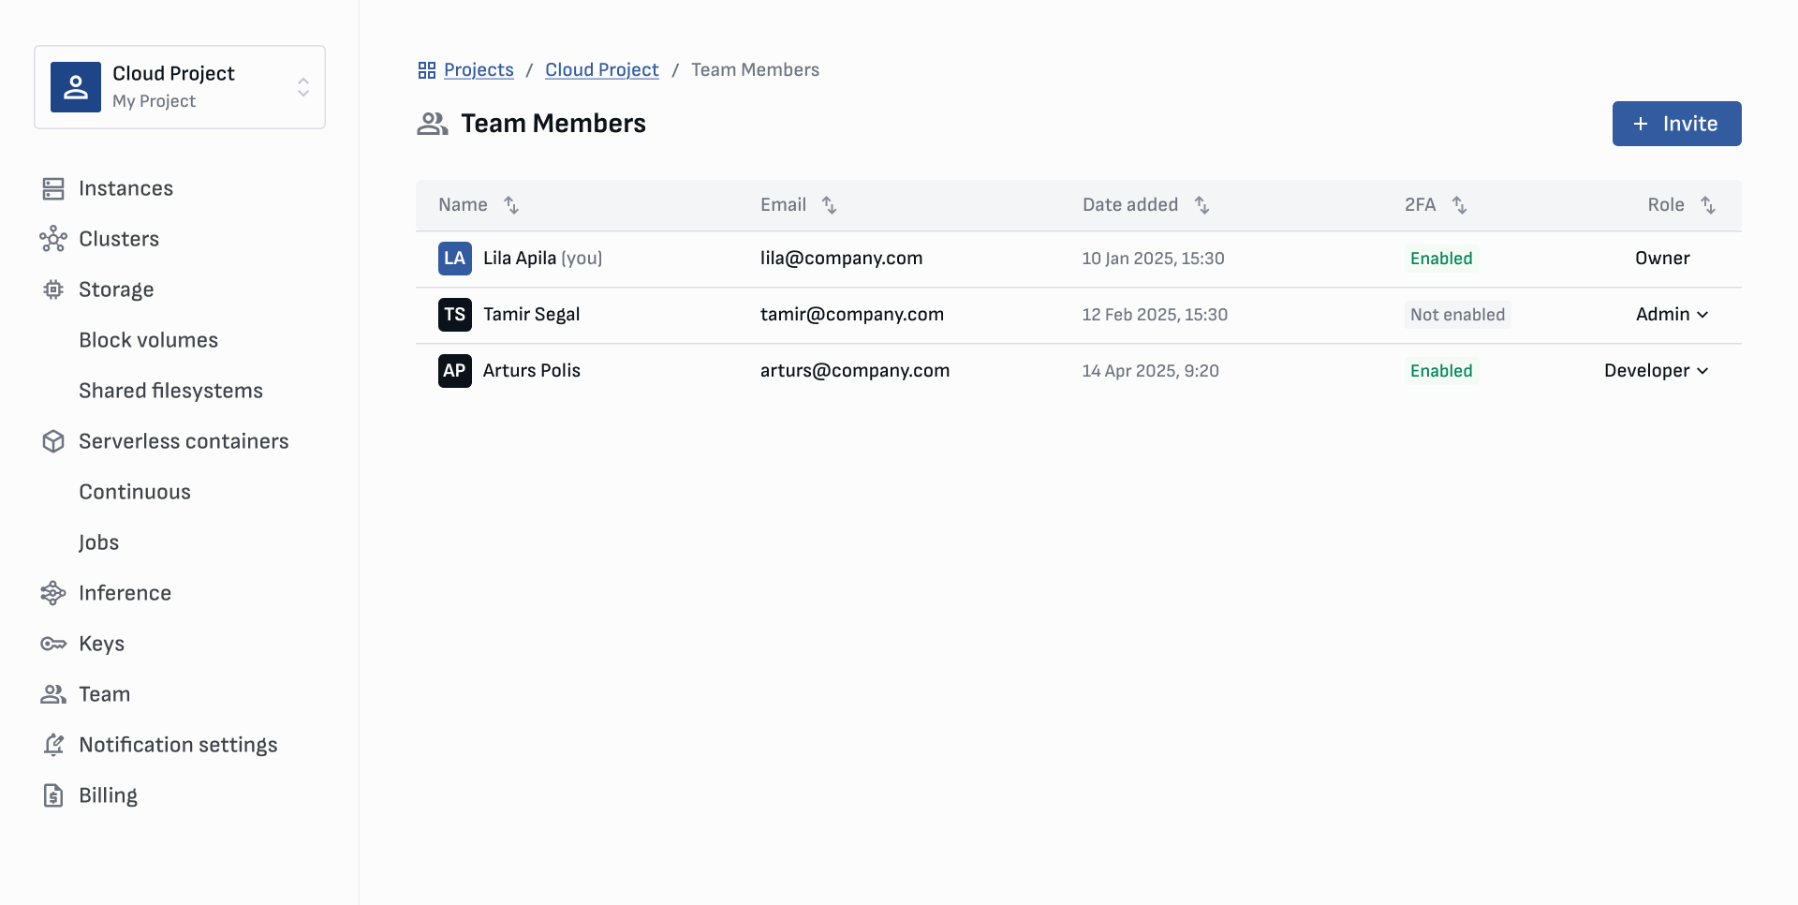This screenshot has height=905, width=1798.
Task: Click the Serverless containers cube icon
Action: click(53, 441)
